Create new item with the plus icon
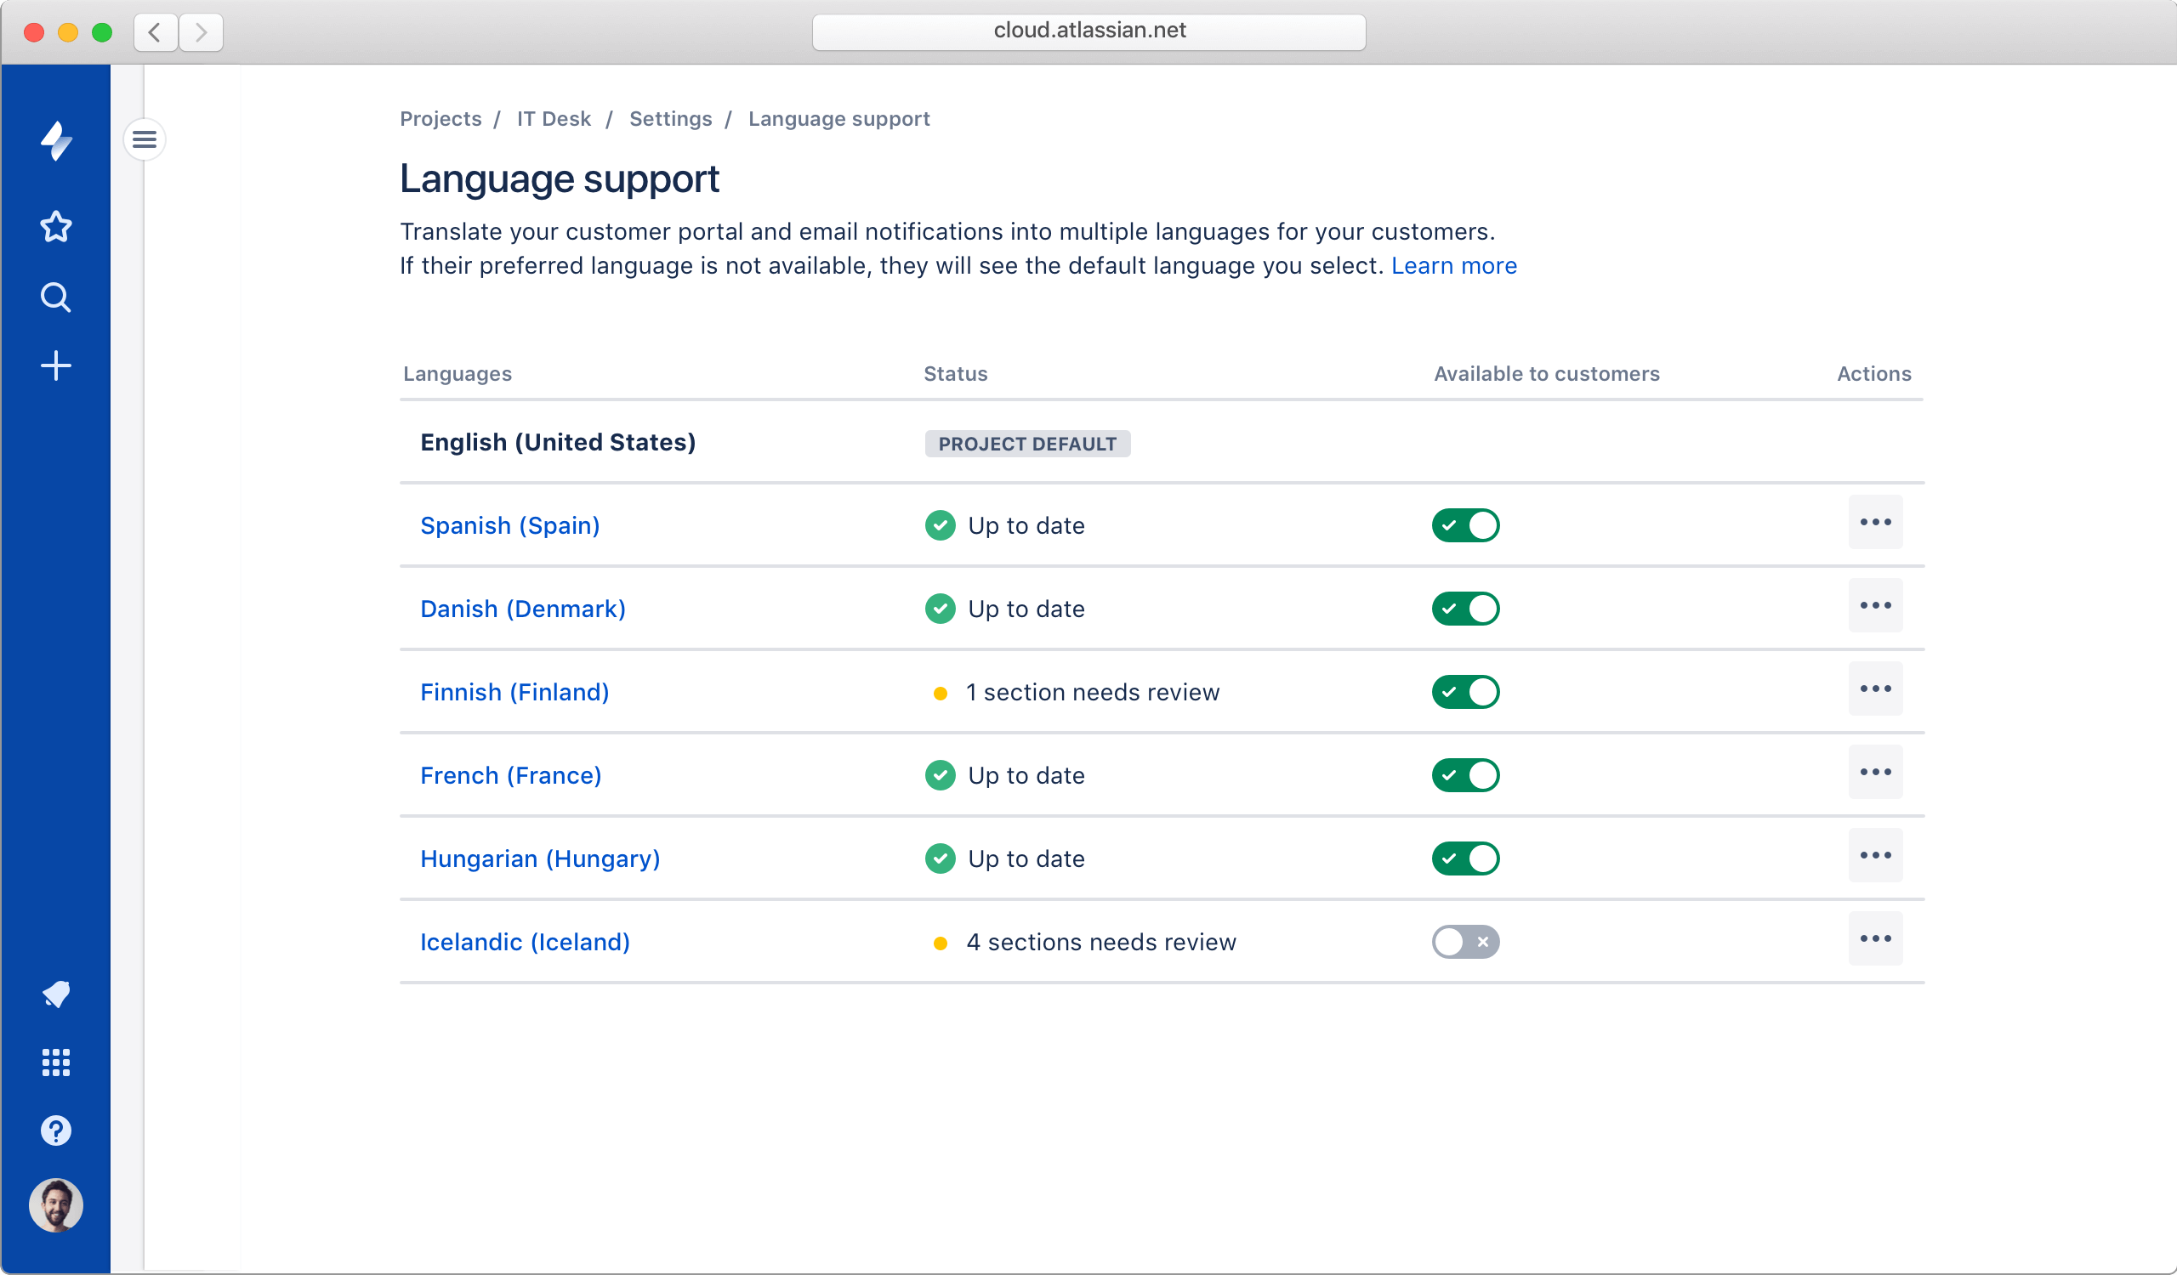The image size is (2177, 1275). click(x=55, y=365)
